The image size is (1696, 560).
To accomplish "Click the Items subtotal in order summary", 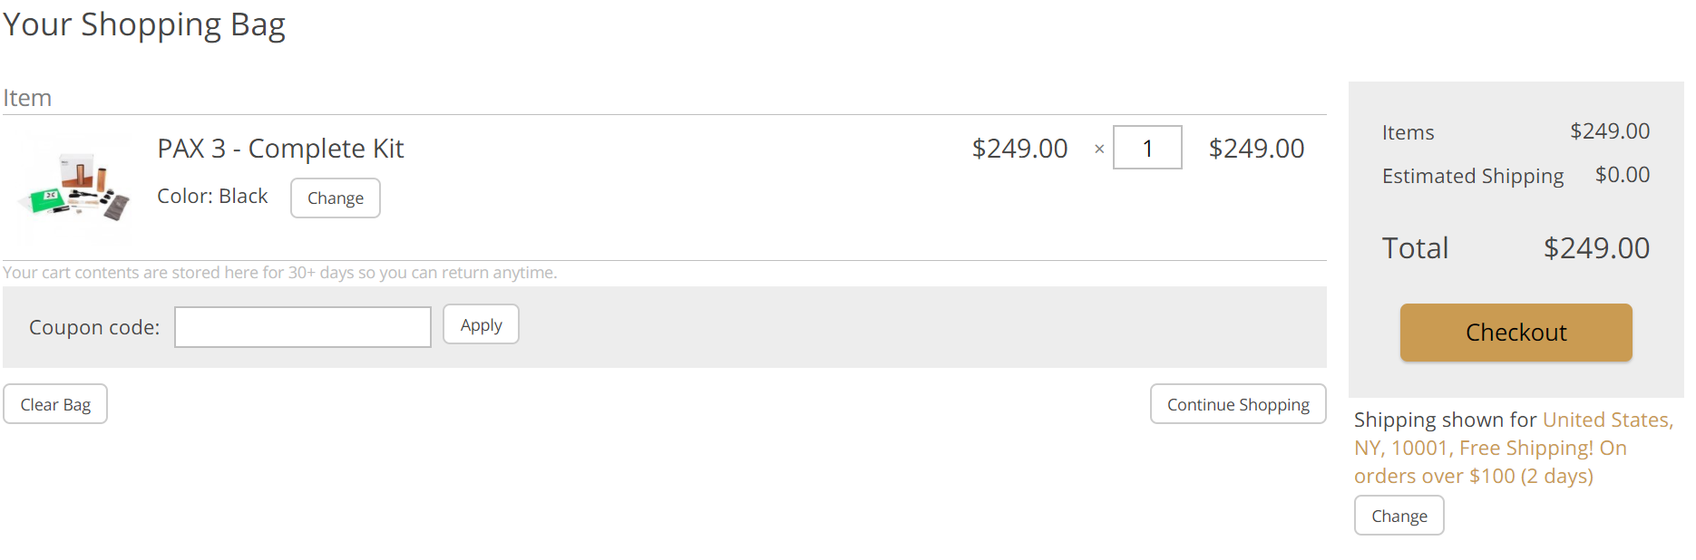I will tap(1610, 131).
